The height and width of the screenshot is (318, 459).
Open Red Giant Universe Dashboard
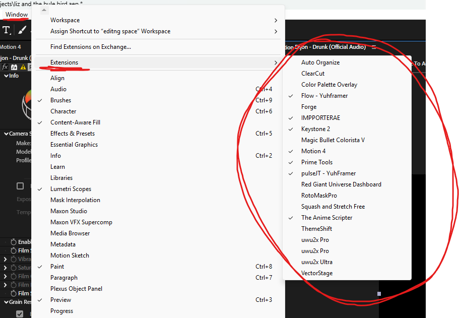click(347, 184)
